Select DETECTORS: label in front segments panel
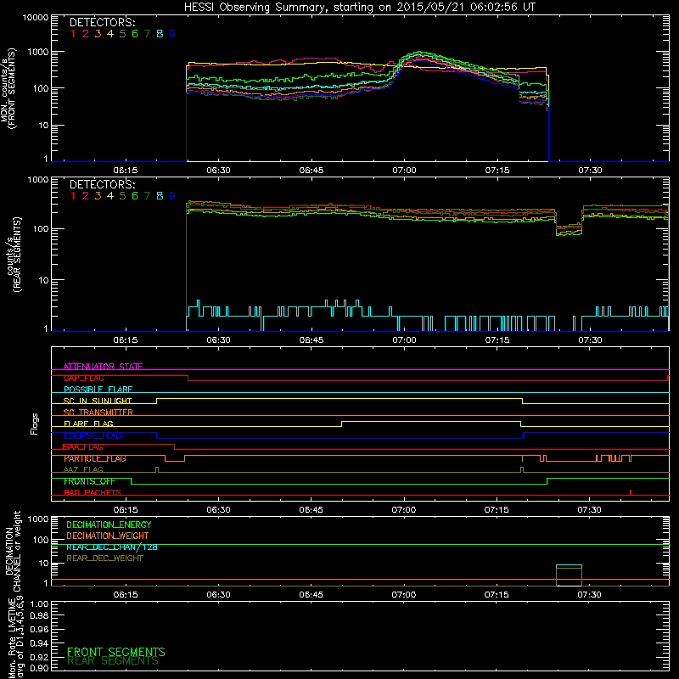679x679 pixels. click(102, 22)
